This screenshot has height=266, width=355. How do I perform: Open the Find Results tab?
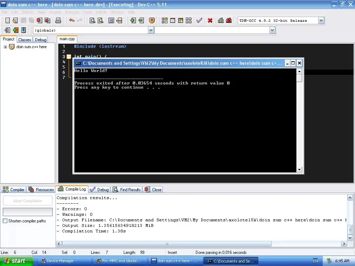coord(127,189)
